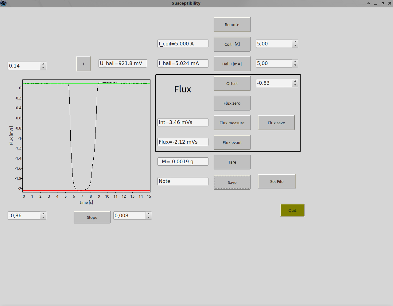393x306 pixels.
Task: Open the Set File button
Action: [x=277, y=181]
